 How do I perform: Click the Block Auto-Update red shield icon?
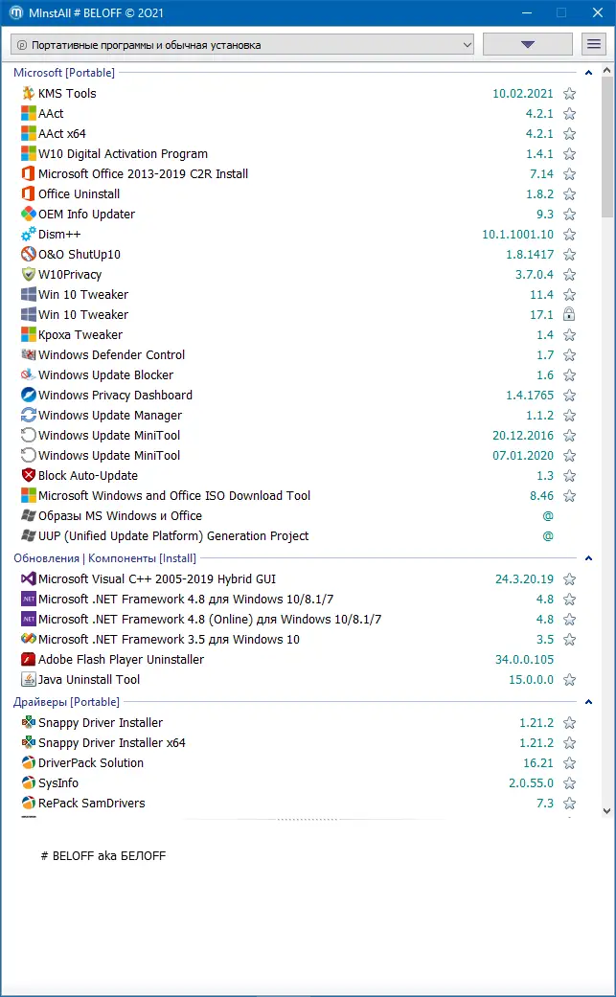pos(29,476)
